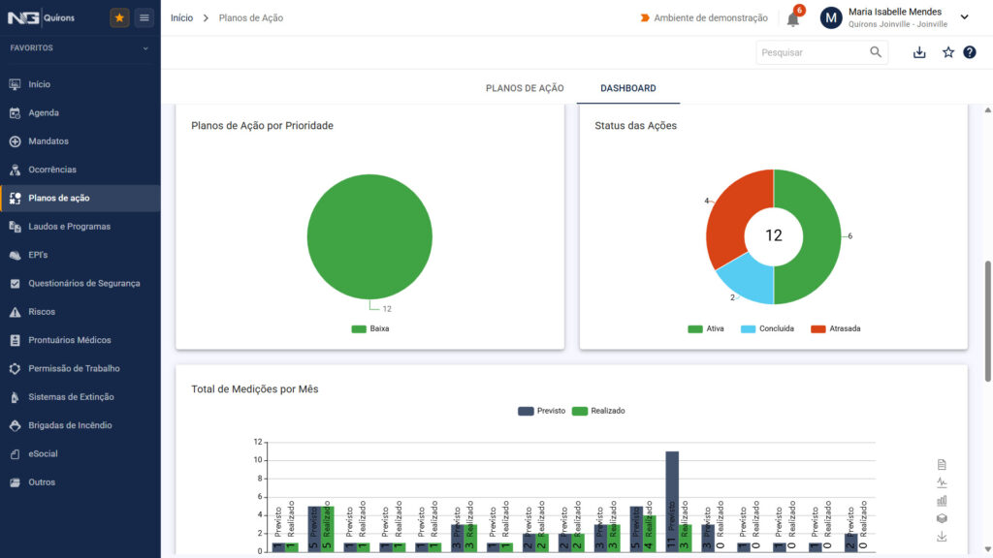The image size is (993, 558).
Task: Switch to Planos de Ação tab
Action: click(x=525, y=88)
